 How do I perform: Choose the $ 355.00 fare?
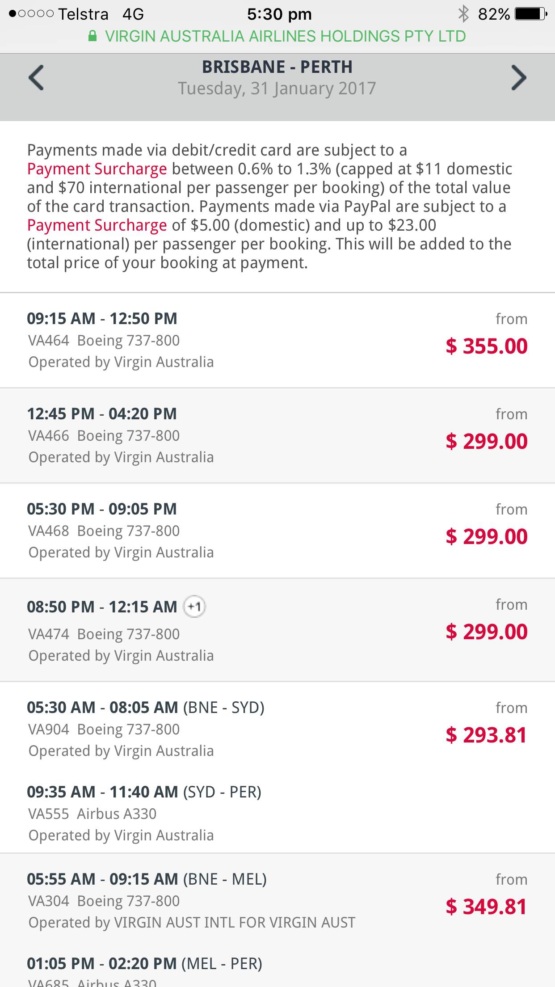pyautogui.click(x=486, y=346)
